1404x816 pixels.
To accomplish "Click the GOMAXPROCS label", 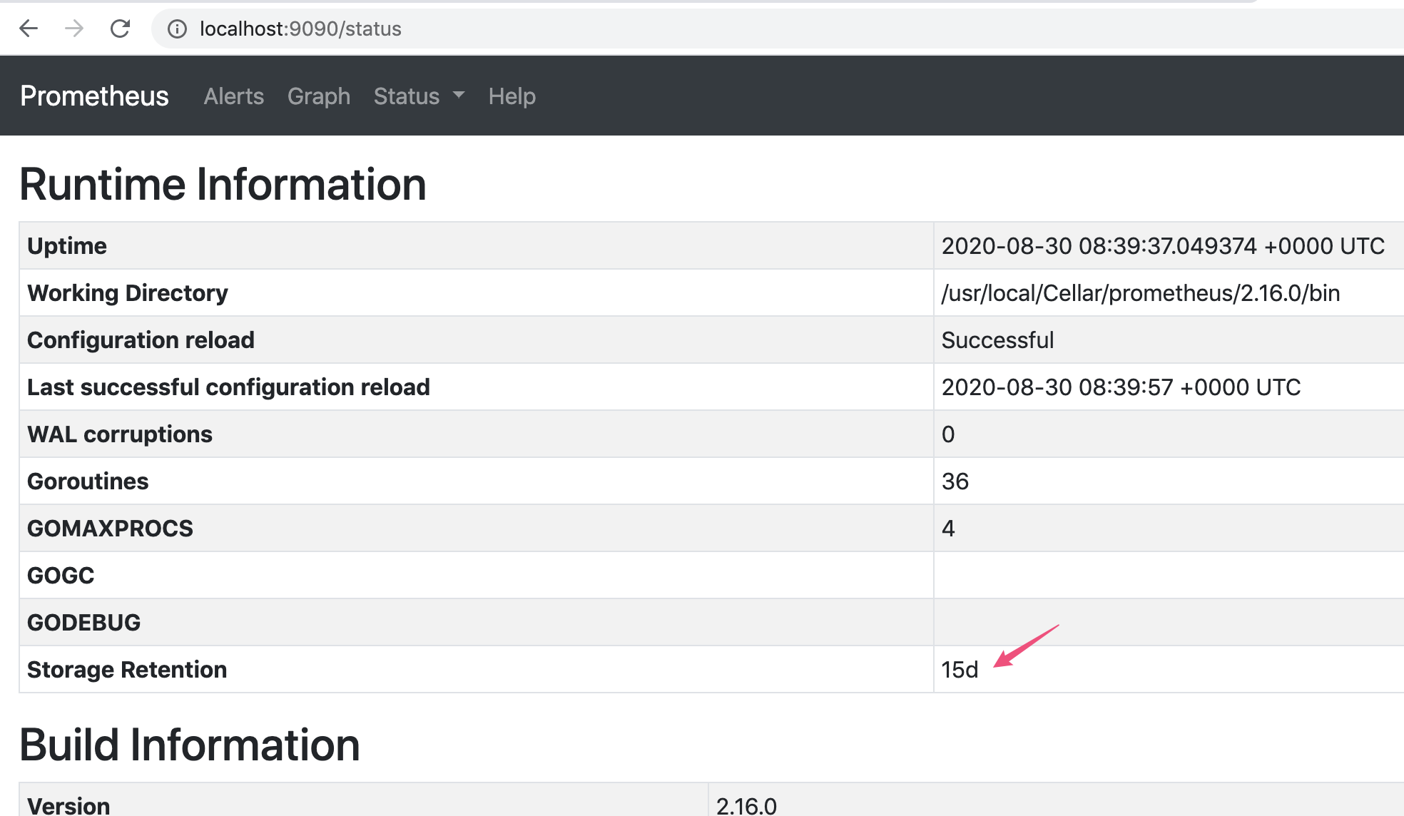I will pos(110,528).
